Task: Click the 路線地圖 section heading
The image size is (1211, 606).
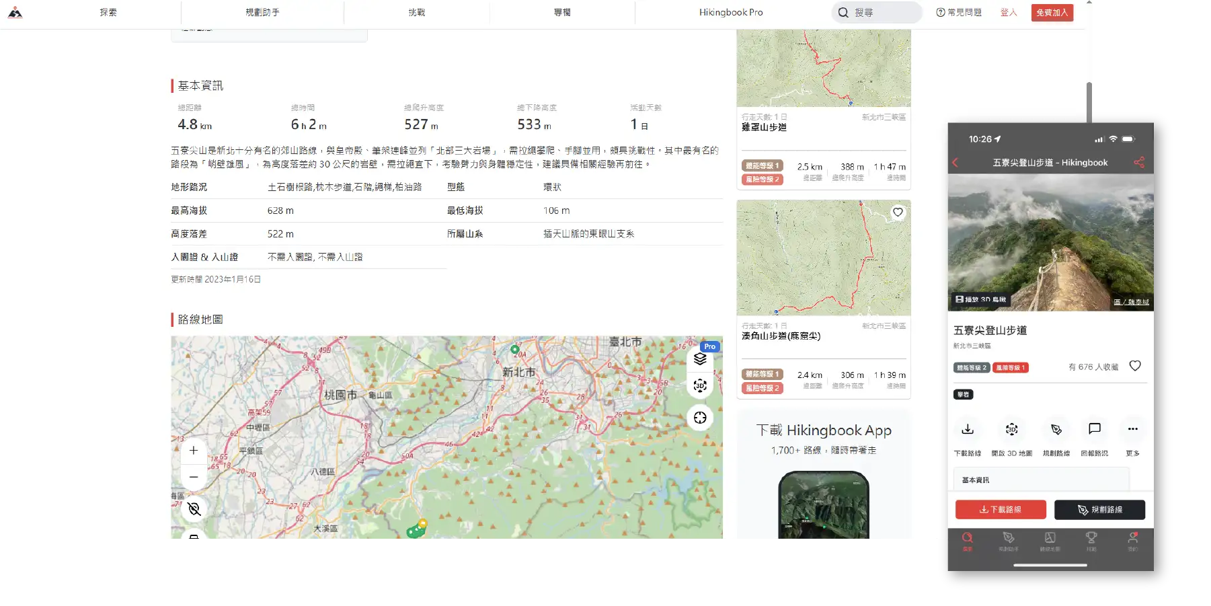Action: [x=200, y=319]
